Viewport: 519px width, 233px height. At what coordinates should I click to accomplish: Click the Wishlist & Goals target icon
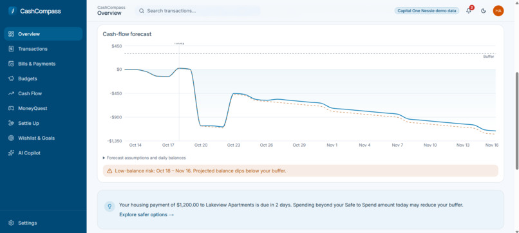click(x=11, y=138)
